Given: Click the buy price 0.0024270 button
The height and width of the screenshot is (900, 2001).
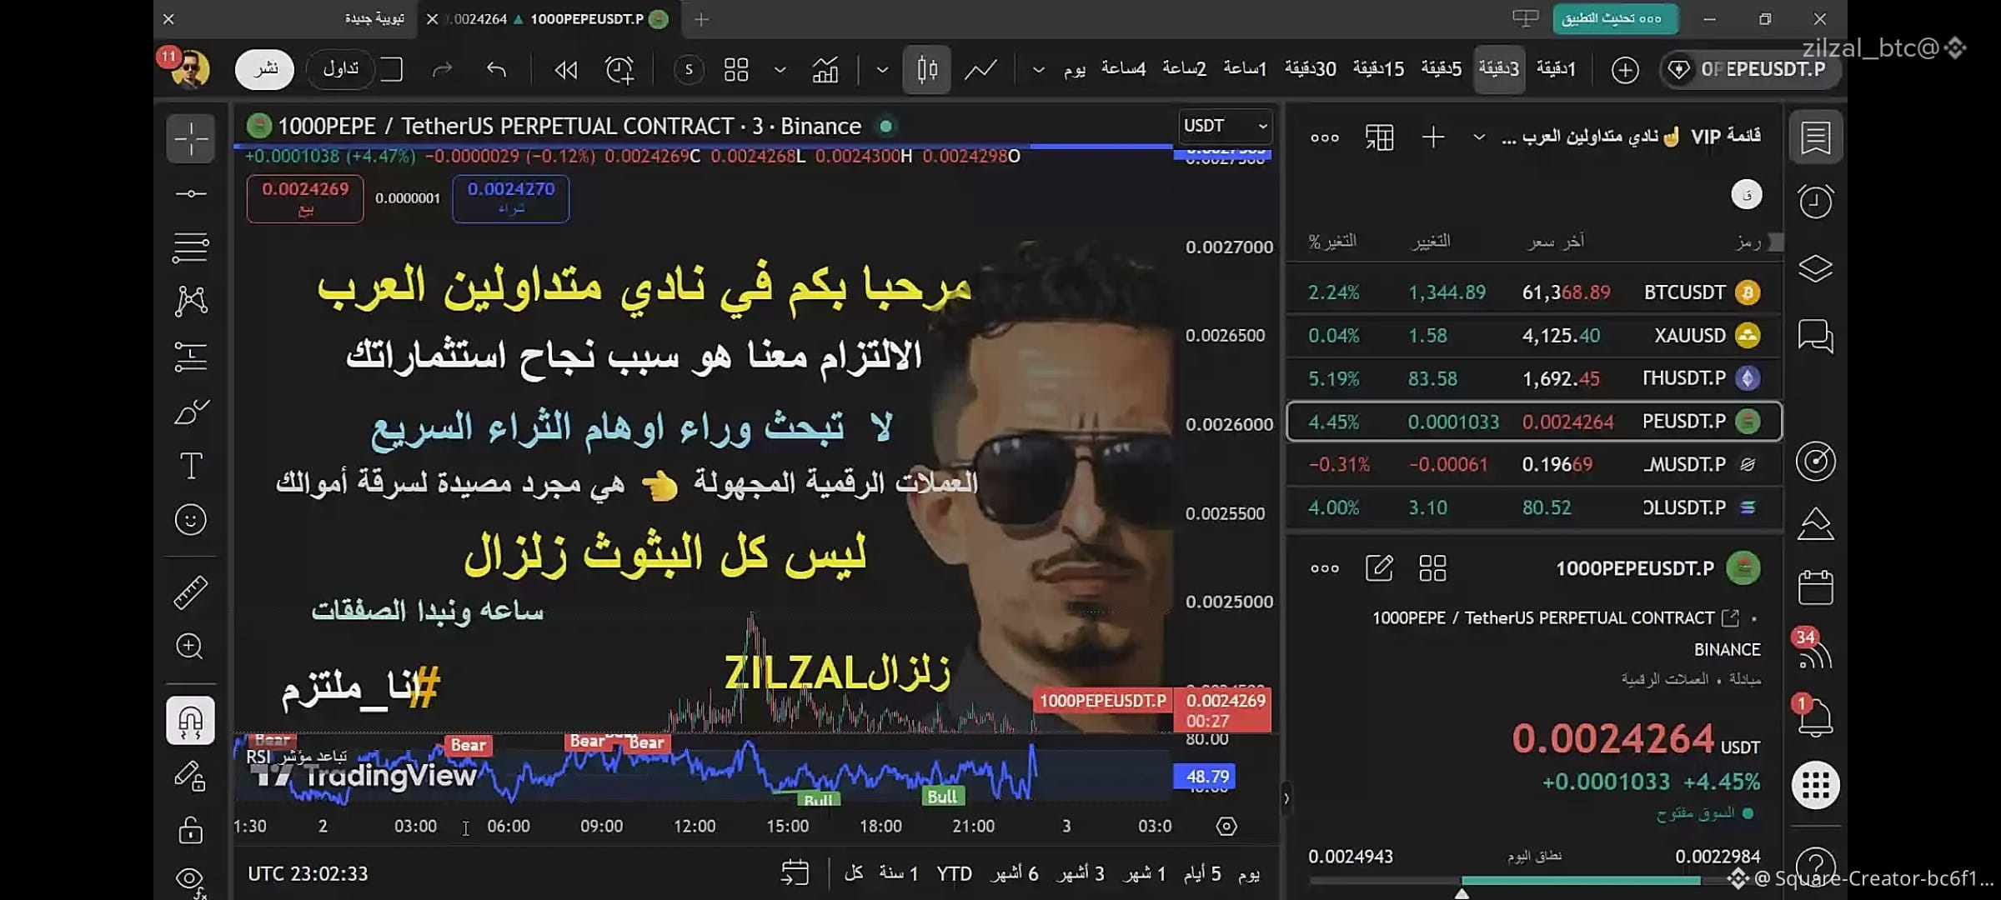Looking at the screenshot, I should [x=511, y=199].
